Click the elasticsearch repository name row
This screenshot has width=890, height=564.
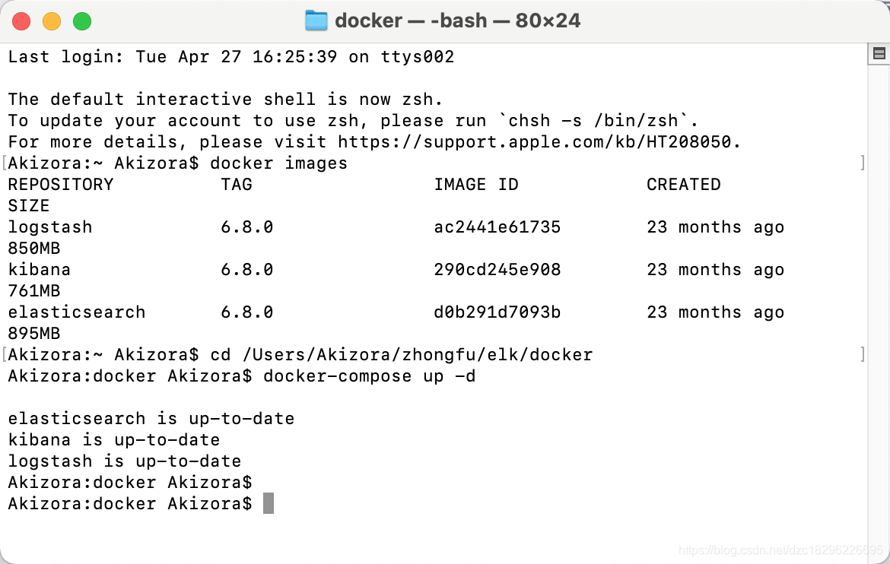point(77,312)
